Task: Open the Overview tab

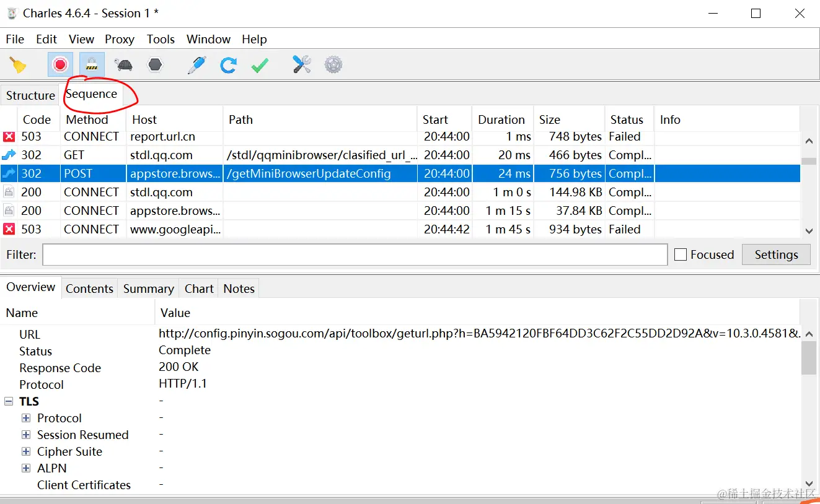Action: click(31, 287)
